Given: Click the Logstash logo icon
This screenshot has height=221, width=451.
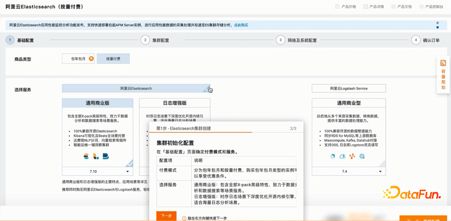Looking at the screenshot, I should coord(96,156).
